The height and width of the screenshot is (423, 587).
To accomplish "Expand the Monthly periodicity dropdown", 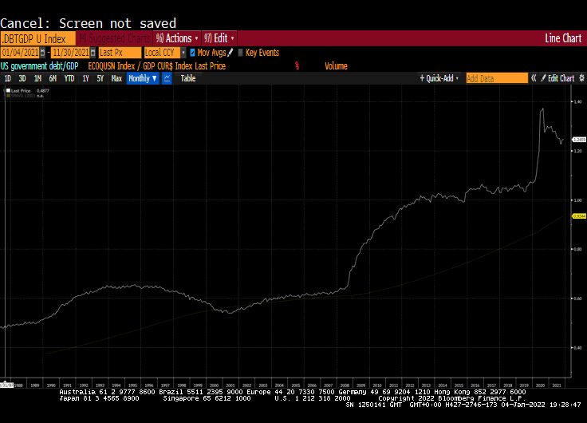I will (x=143, y=78).
